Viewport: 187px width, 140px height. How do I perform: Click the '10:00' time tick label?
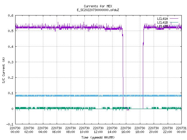tap(84, 132)
